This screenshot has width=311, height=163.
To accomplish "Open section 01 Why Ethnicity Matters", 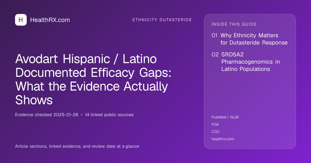I will click(x=250, y=39).
